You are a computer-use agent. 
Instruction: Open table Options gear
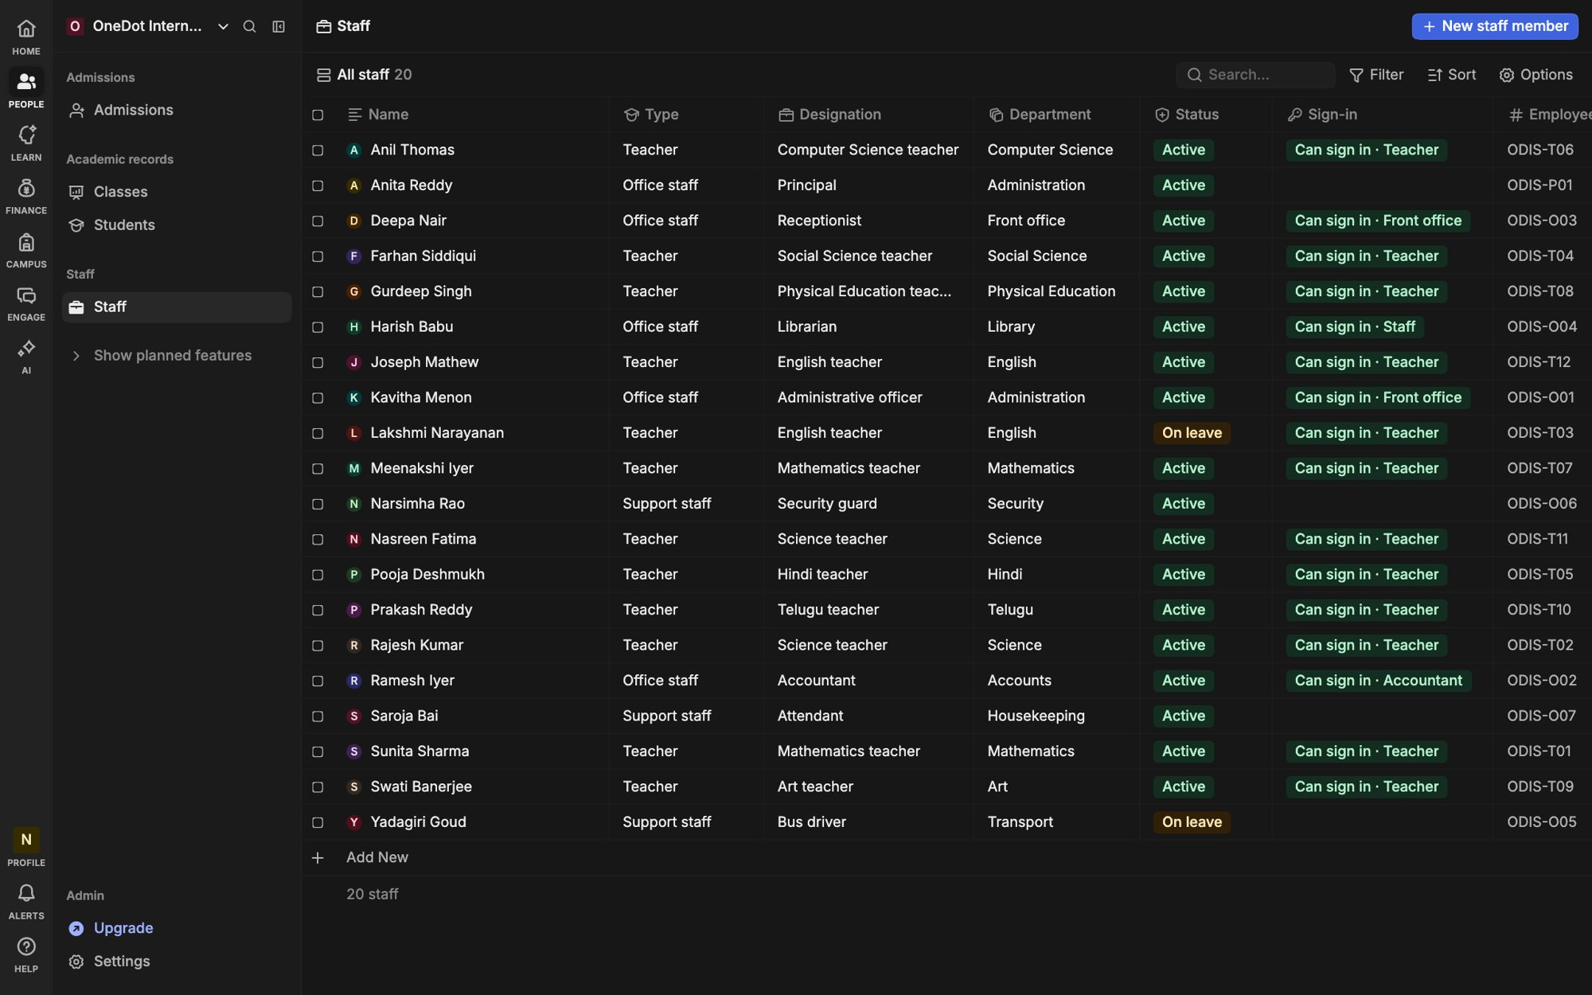point(1535,75)
